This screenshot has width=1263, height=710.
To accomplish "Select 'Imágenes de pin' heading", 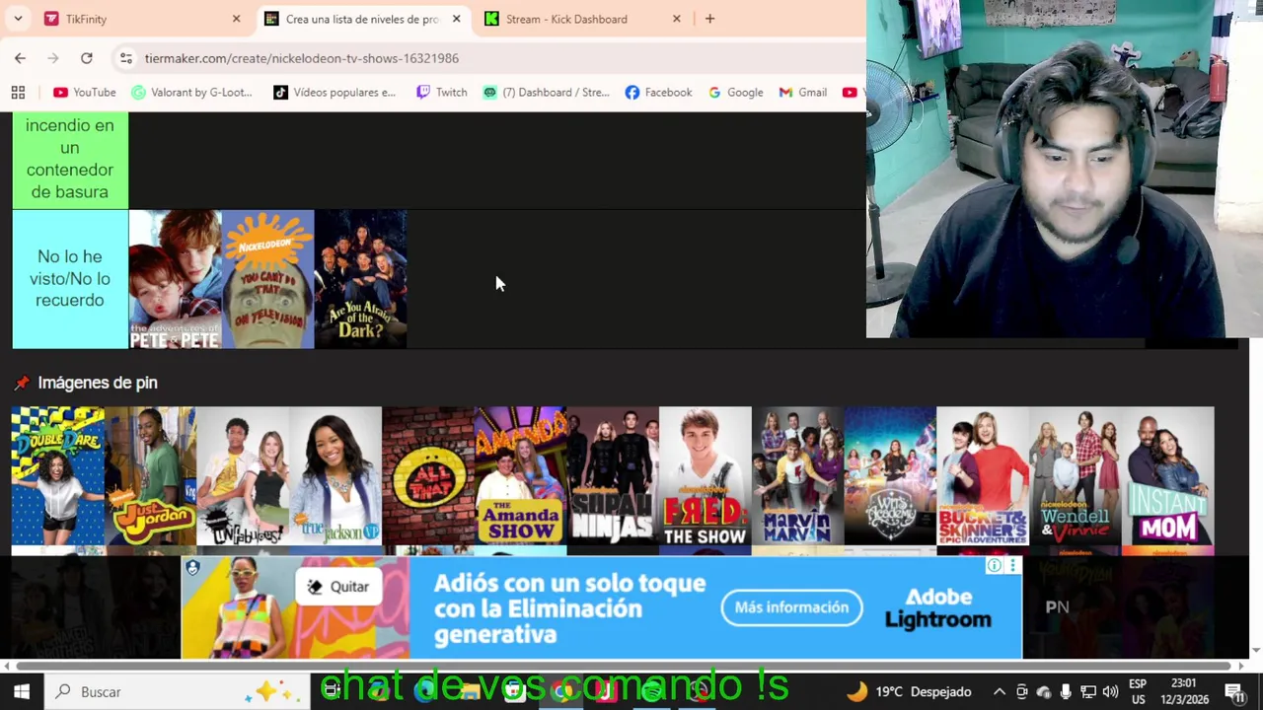I will (x=98, y=383).
